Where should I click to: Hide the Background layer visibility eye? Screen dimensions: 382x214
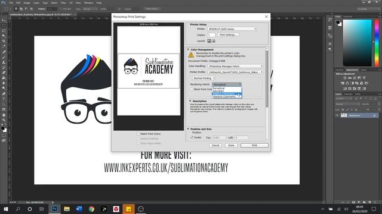coord(337,115)
